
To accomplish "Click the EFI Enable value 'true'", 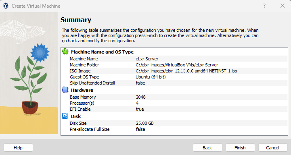I will pyautogui.click(x=140, y=109).
